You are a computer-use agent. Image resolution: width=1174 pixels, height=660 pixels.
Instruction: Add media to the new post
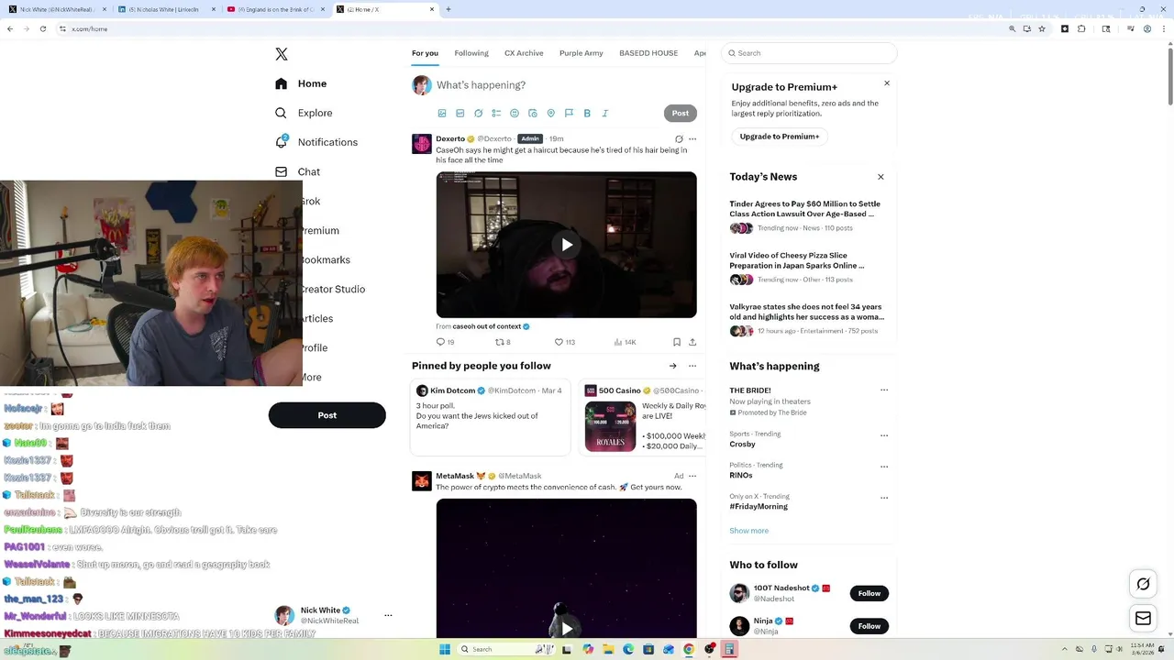(442, 114)
